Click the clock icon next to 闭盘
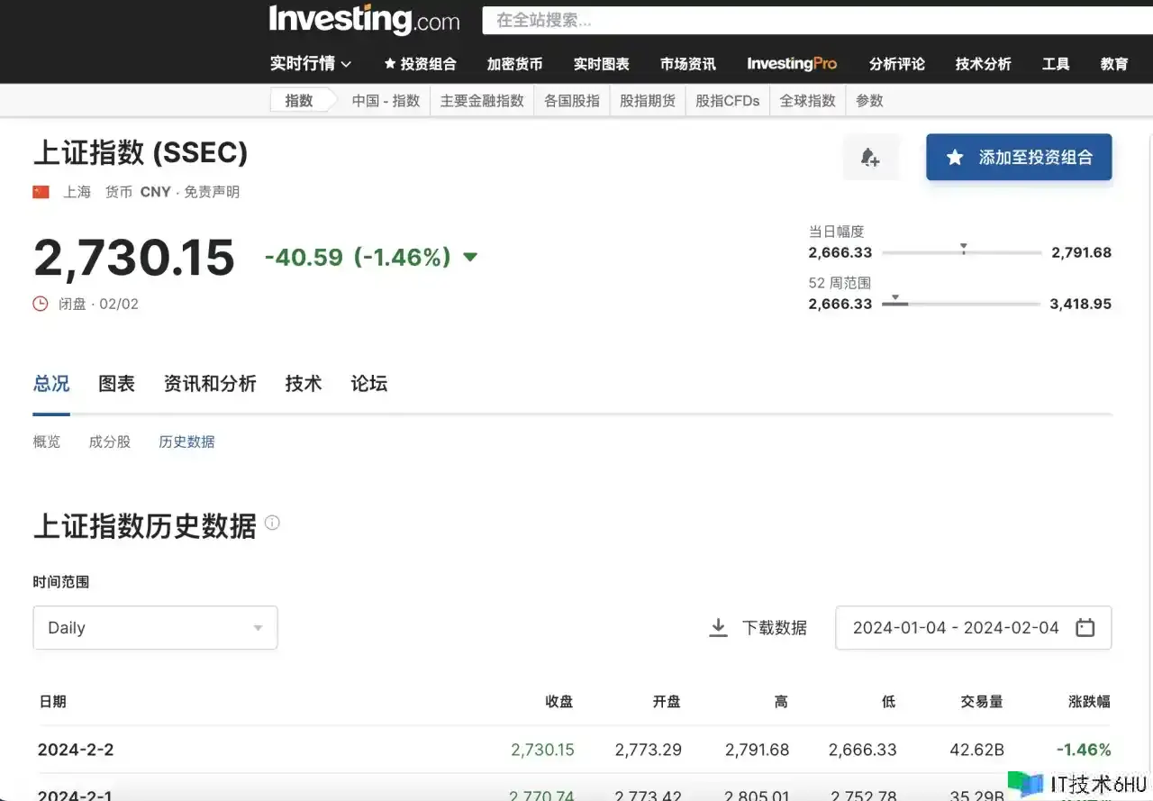This screenshot has height=801, width=1153. click(x=41, y=304)
